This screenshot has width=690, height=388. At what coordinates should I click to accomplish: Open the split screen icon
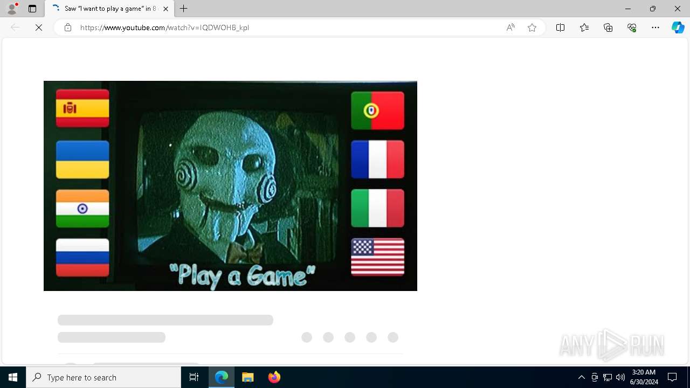point(560,27)
